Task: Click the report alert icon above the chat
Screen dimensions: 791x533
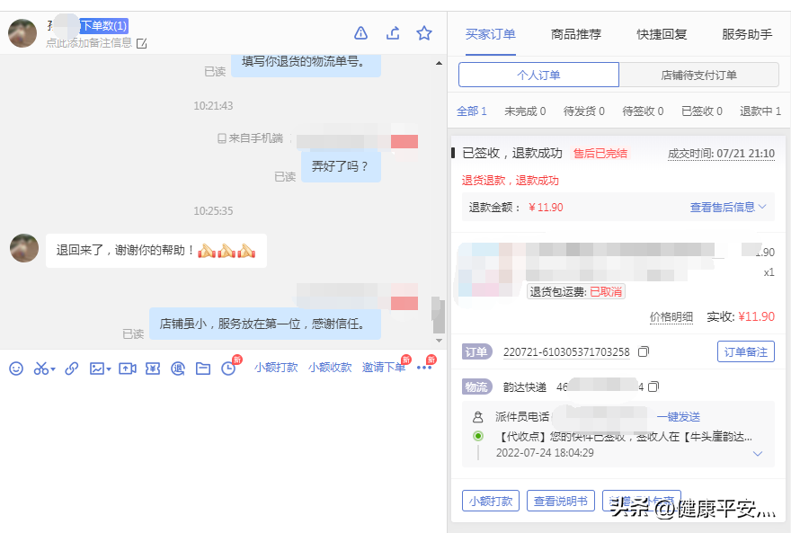Action: pos(360,32)
